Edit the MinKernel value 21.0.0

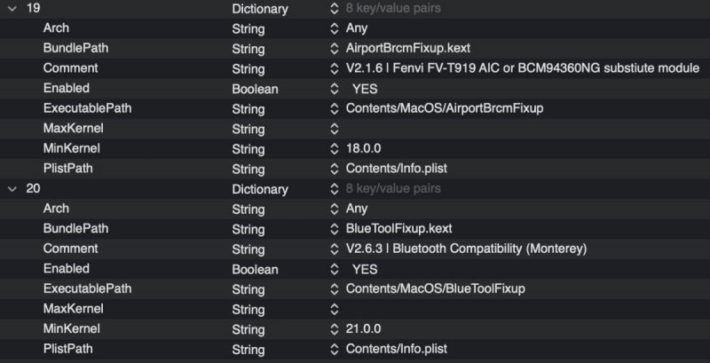point(367,329)
